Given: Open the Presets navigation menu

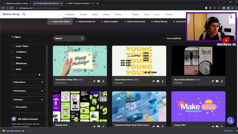Looking at the screenshot, I should 83,15.
